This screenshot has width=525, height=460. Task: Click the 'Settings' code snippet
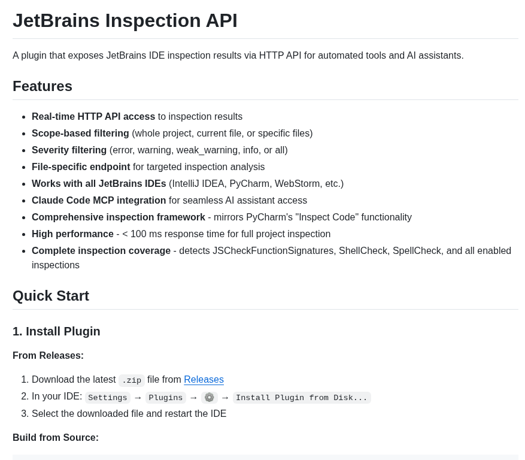click(108, 398)
